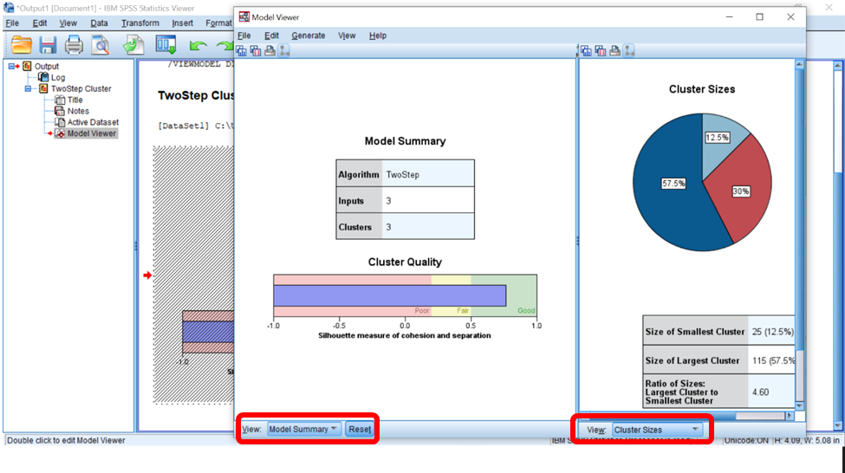Viewport: 845px width, 473px height.
Task: Click the 'Cluster Quality' heading
Action: 405,262
